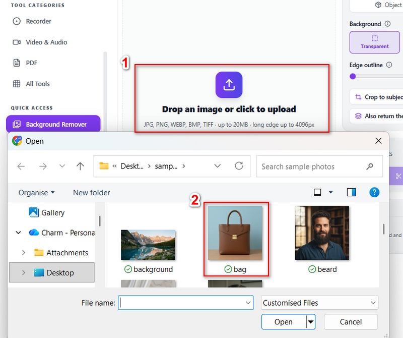Click the magnifier icon in the search box
403x338 pixels.
tap(370, 166)
